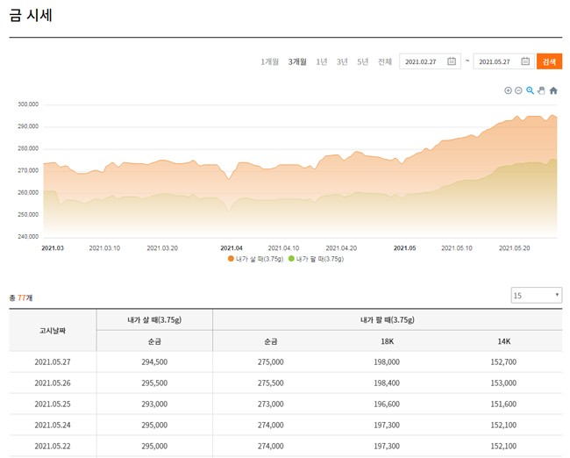570x458 pixels.
Task: Click the 2021.05.25 date cell
Action: 53,404
